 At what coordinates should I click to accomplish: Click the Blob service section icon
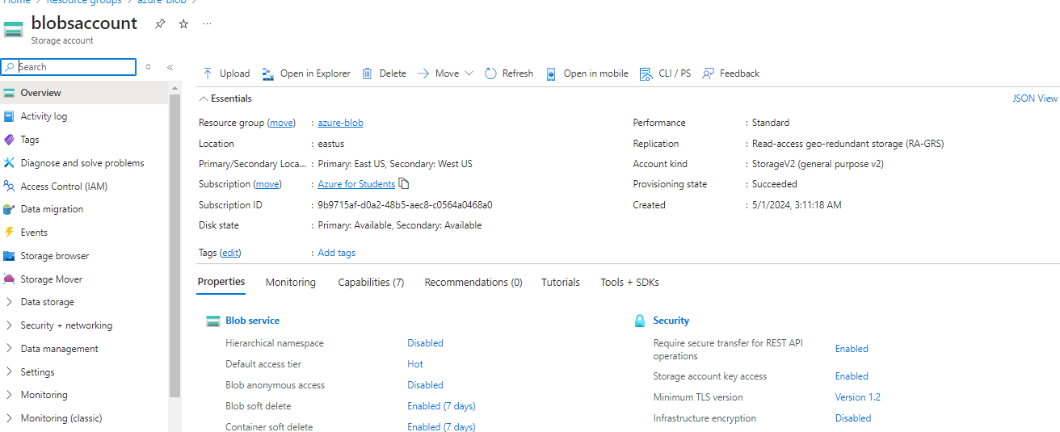point(213,321)
